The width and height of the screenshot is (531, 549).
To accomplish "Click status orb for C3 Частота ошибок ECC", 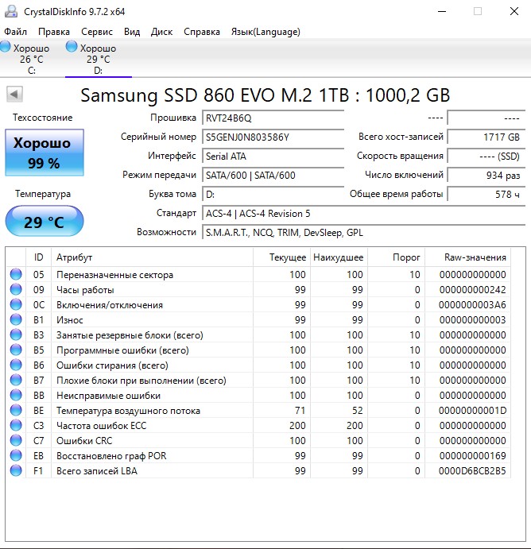I will pyautogui.click(x=16, y=425).
